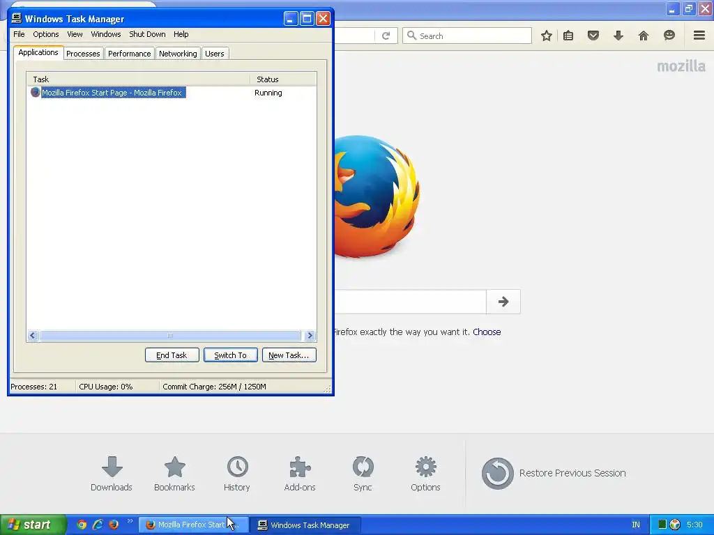Click the End Task button
The height and width of the screenshot is (535, 714).
172,355
